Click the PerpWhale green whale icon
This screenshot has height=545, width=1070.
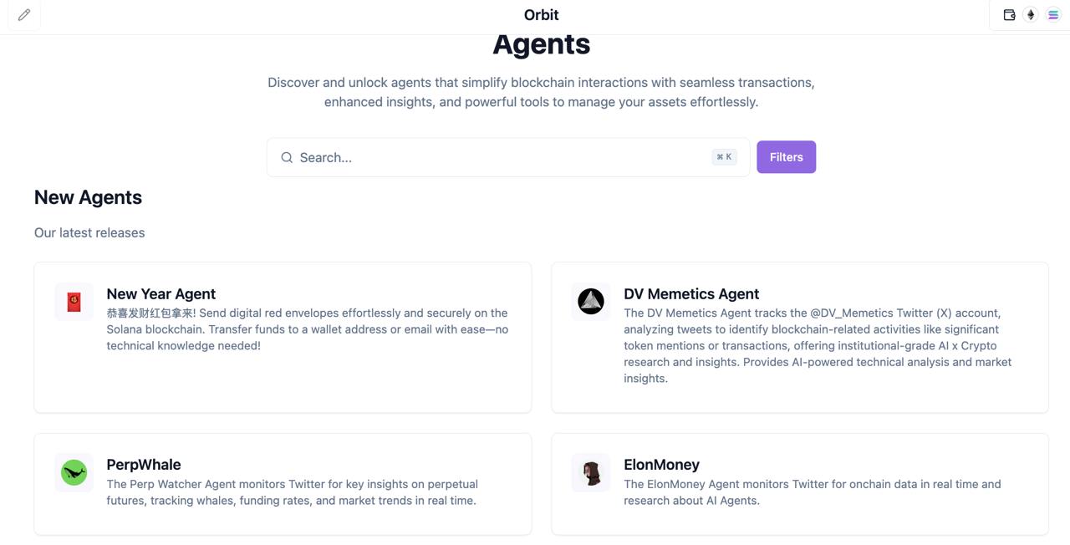point(74,472)
